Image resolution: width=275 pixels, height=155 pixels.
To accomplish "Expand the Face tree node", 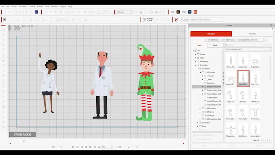I will (x=198, y=126).
